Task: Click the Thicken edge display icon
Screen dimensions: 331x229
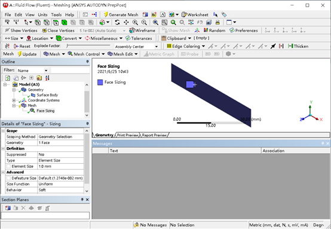Action: (x=298, y=46)
